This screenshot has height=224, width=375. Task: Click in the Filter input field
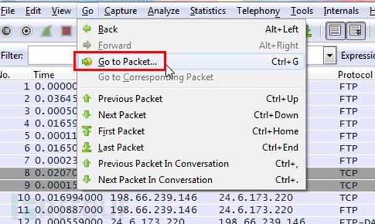pyautogui.click(x=53, y=56)
